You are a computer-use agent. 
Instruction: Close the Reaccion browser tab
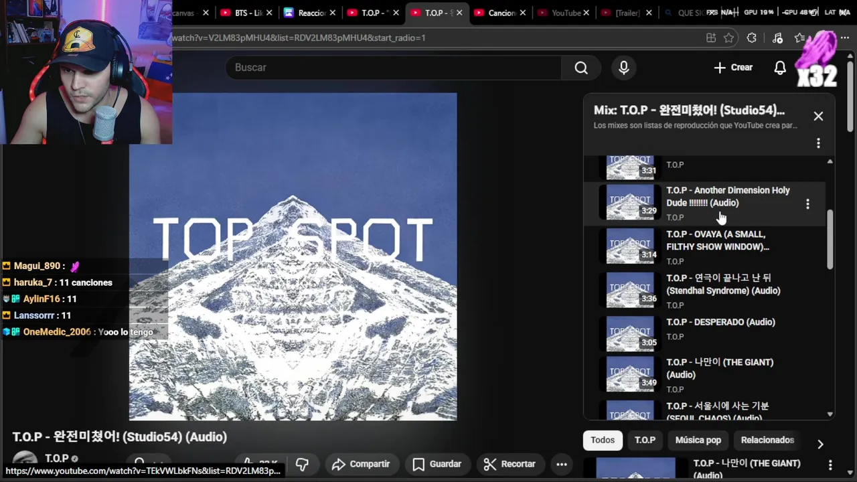pyautogui.click(x=333, y=13)
